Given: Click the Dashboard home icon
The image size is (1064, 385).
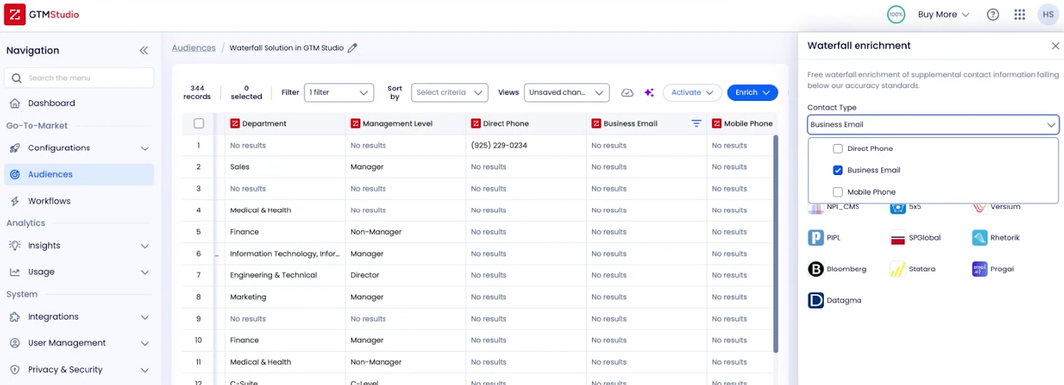Looking at the screenshot, I should tap(15, 103).
